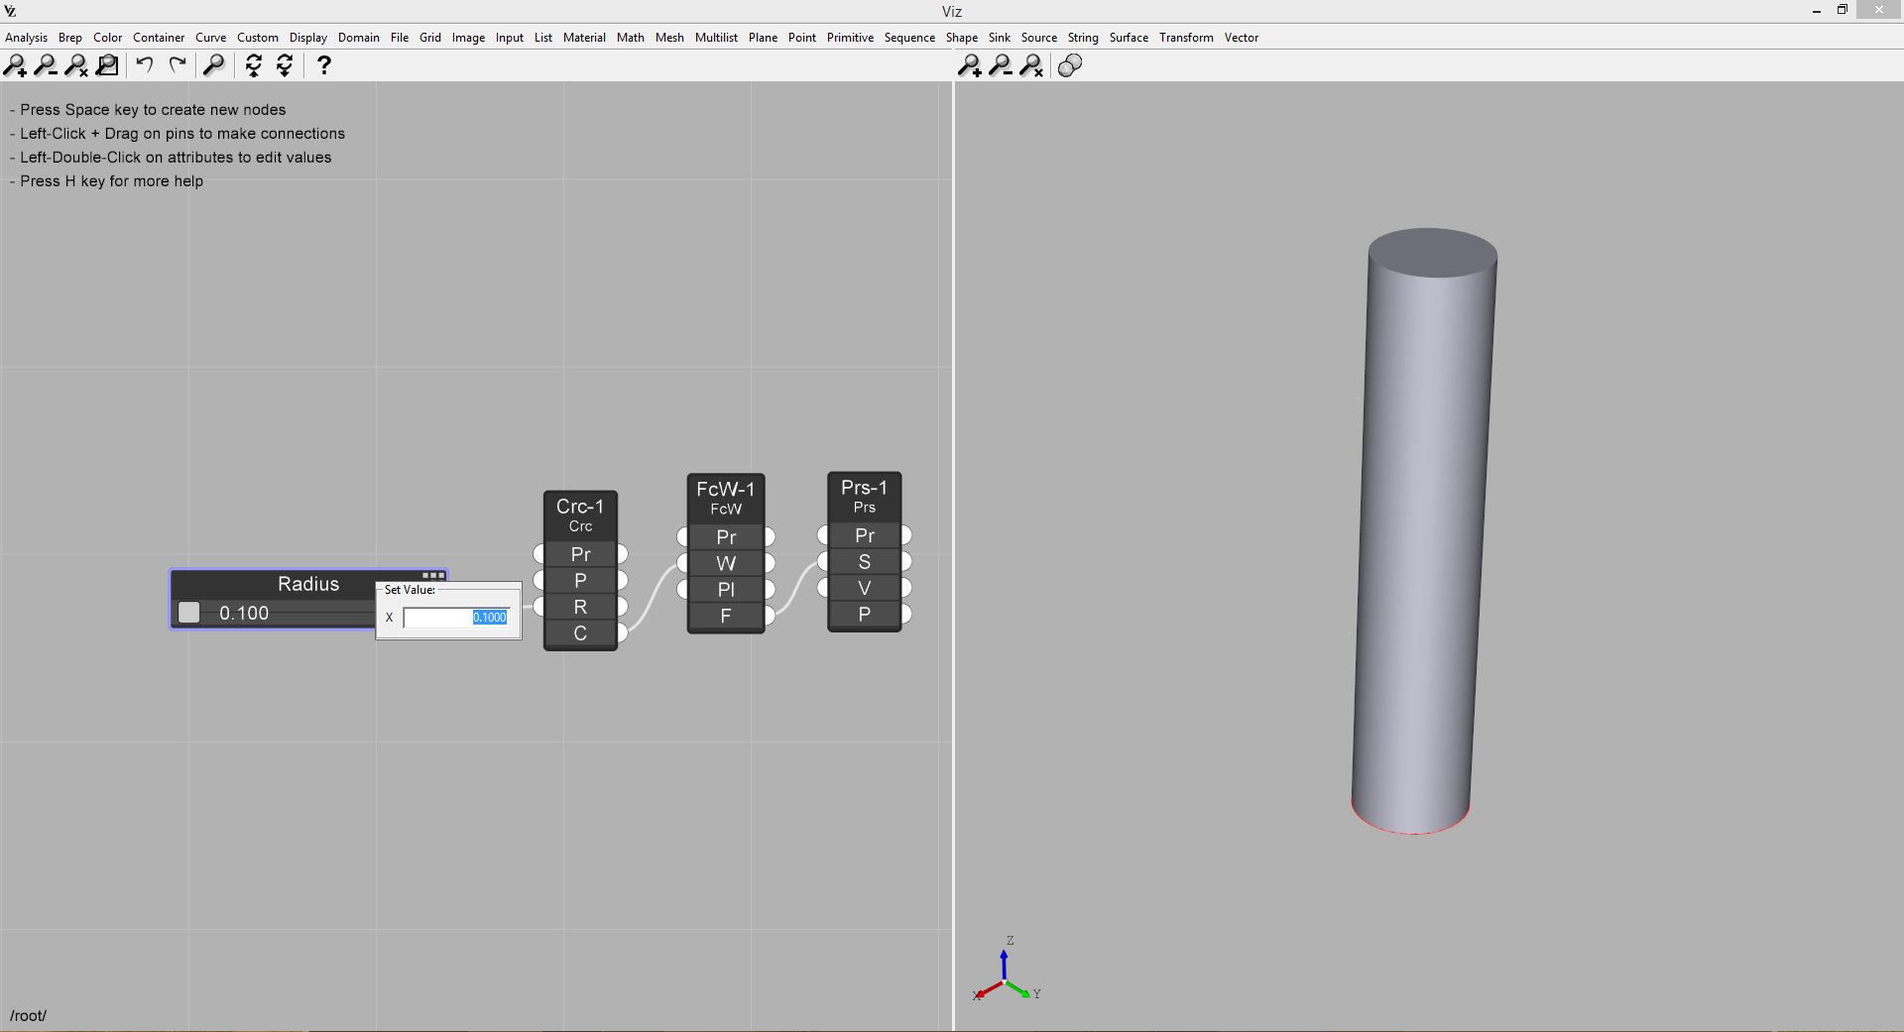
Task: Click the F output pin of FcW-1
Action: (x=770, y=616)
